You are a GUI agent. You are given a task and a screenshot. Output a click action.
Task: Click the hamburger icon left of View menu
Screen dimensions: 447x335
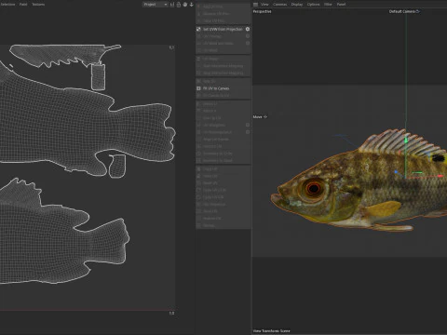coord(255,5)
